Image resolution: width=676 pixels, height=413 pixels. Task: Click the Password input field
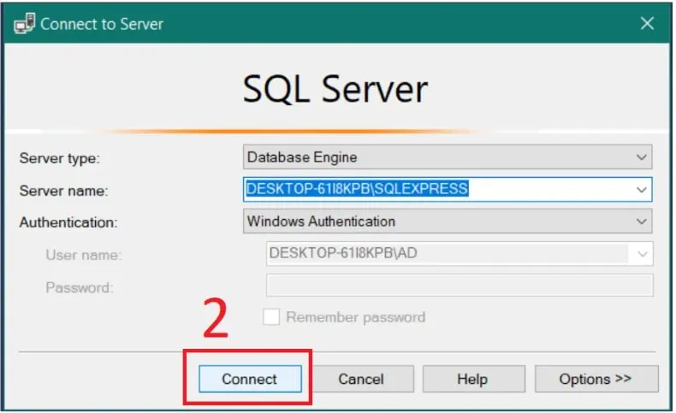(460, 286)
